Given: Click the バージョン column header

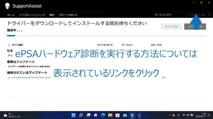Looking at the screenshot, I should (127, 45).
